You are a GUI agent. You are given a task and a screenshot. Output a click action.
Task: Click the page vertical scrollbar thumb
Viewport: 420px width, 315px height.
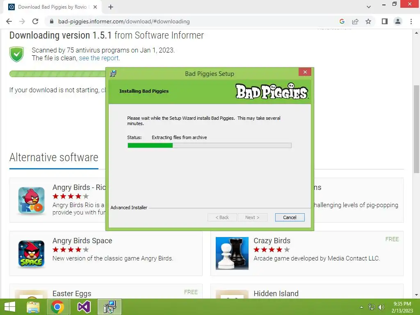pyautogui.click(x=416, y=129)
